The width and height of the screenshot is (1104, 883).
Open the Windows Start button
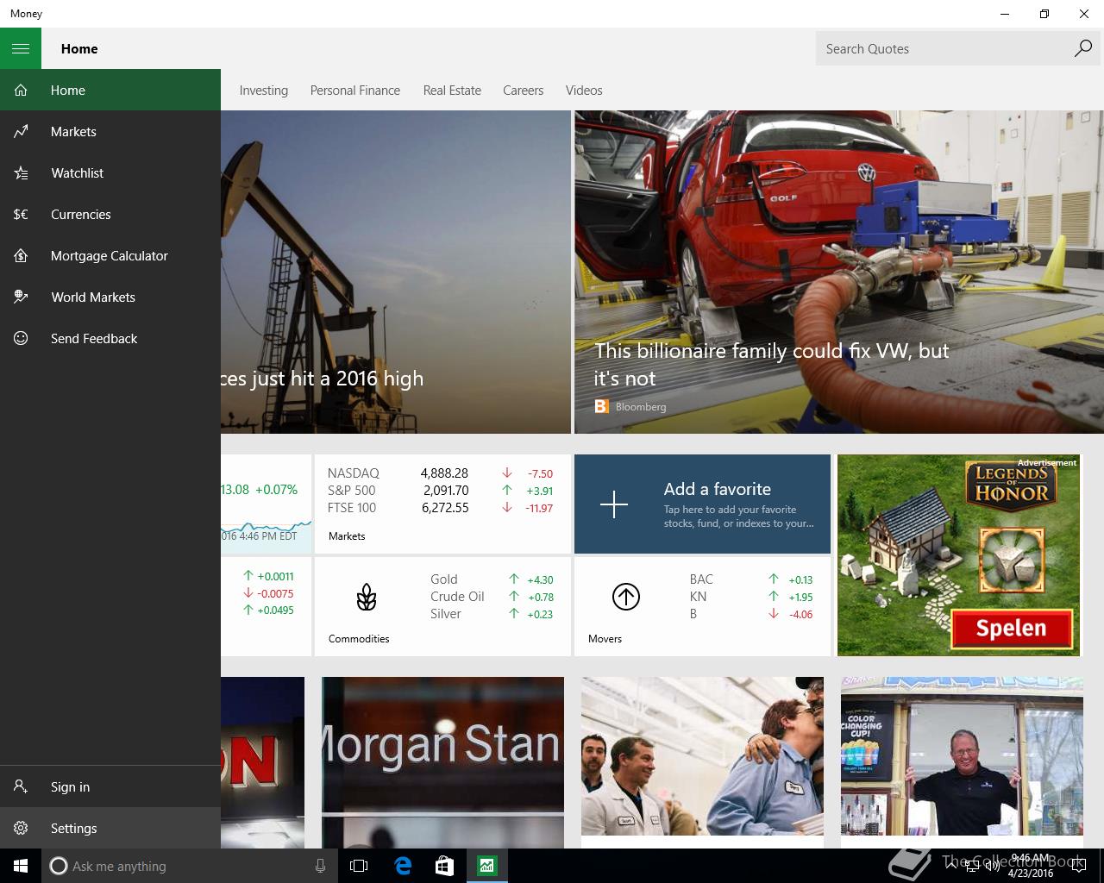(x=21, y=866)
